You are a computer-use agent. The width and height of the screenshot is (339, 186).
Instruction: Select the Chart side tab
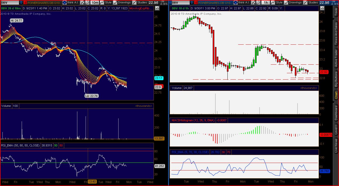[x=336, y=95]
